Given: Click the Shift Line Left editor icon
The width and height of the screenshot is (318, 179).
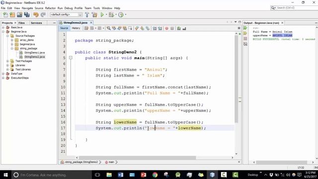Looking at the screenshot, I should pos(155,28).
